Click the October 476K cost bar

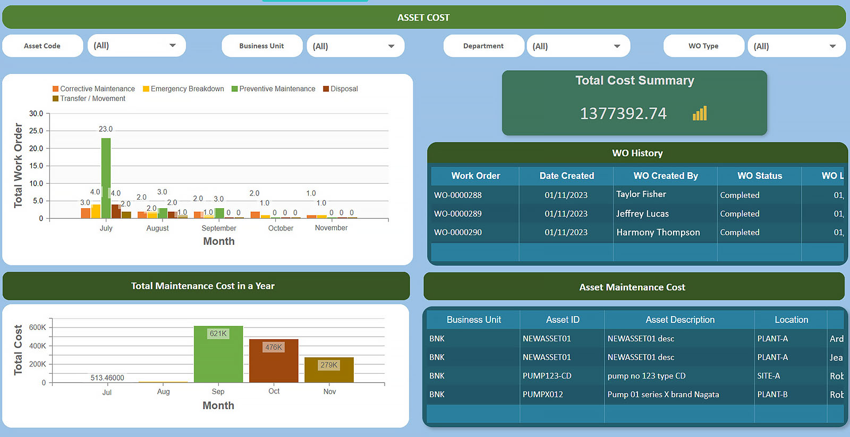pyautogui.click(x=274, y=364)
